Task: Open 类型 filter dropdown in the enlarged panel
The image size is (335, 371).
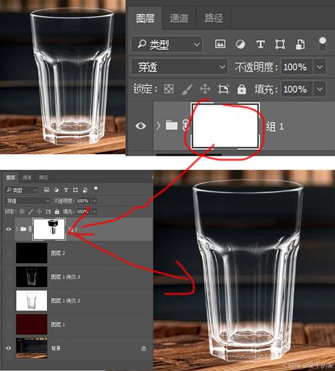Action: (167, 44)
